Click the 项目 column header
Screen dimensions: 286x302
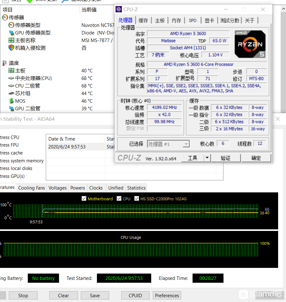(40, 9)
